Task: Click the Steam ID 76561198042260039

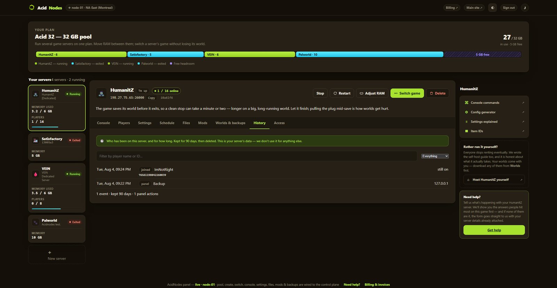Action: point(152,175)
